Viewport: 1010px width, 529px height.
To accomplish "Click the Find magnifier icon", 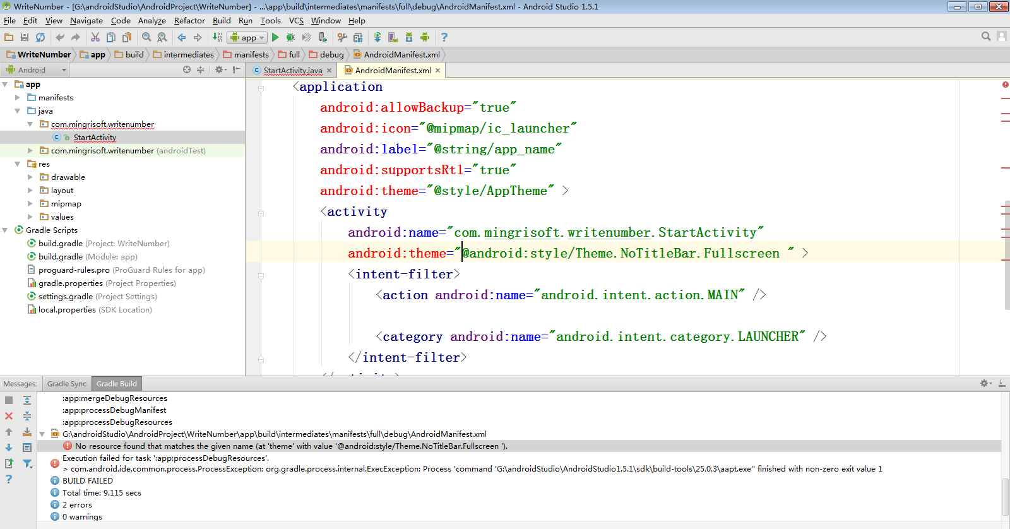I will click(x=146, y=37).
